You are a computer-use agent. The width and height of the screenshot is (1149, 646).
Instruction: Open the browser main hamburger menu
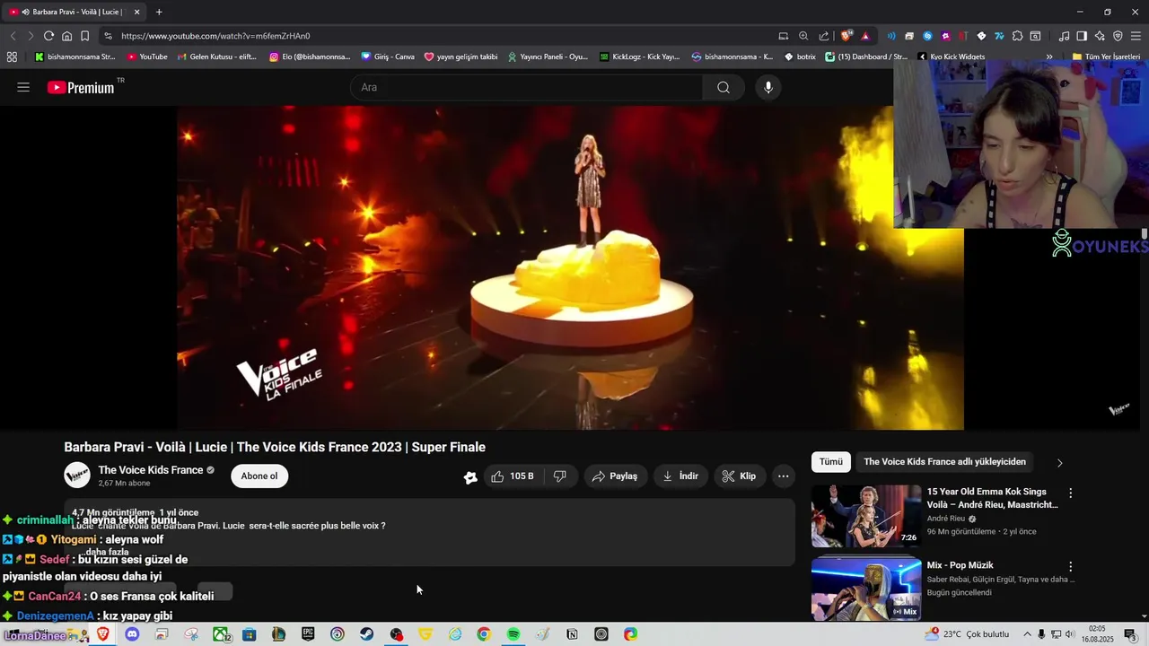[1136, 36]
